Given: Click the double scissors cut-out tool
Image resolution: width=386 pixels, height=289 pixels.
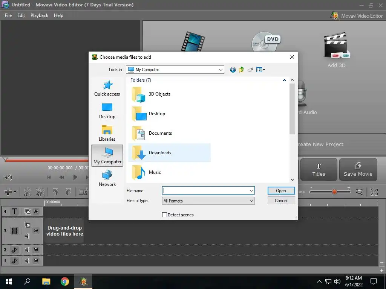Looking at the screenshot, I should (x=40, y=192).
